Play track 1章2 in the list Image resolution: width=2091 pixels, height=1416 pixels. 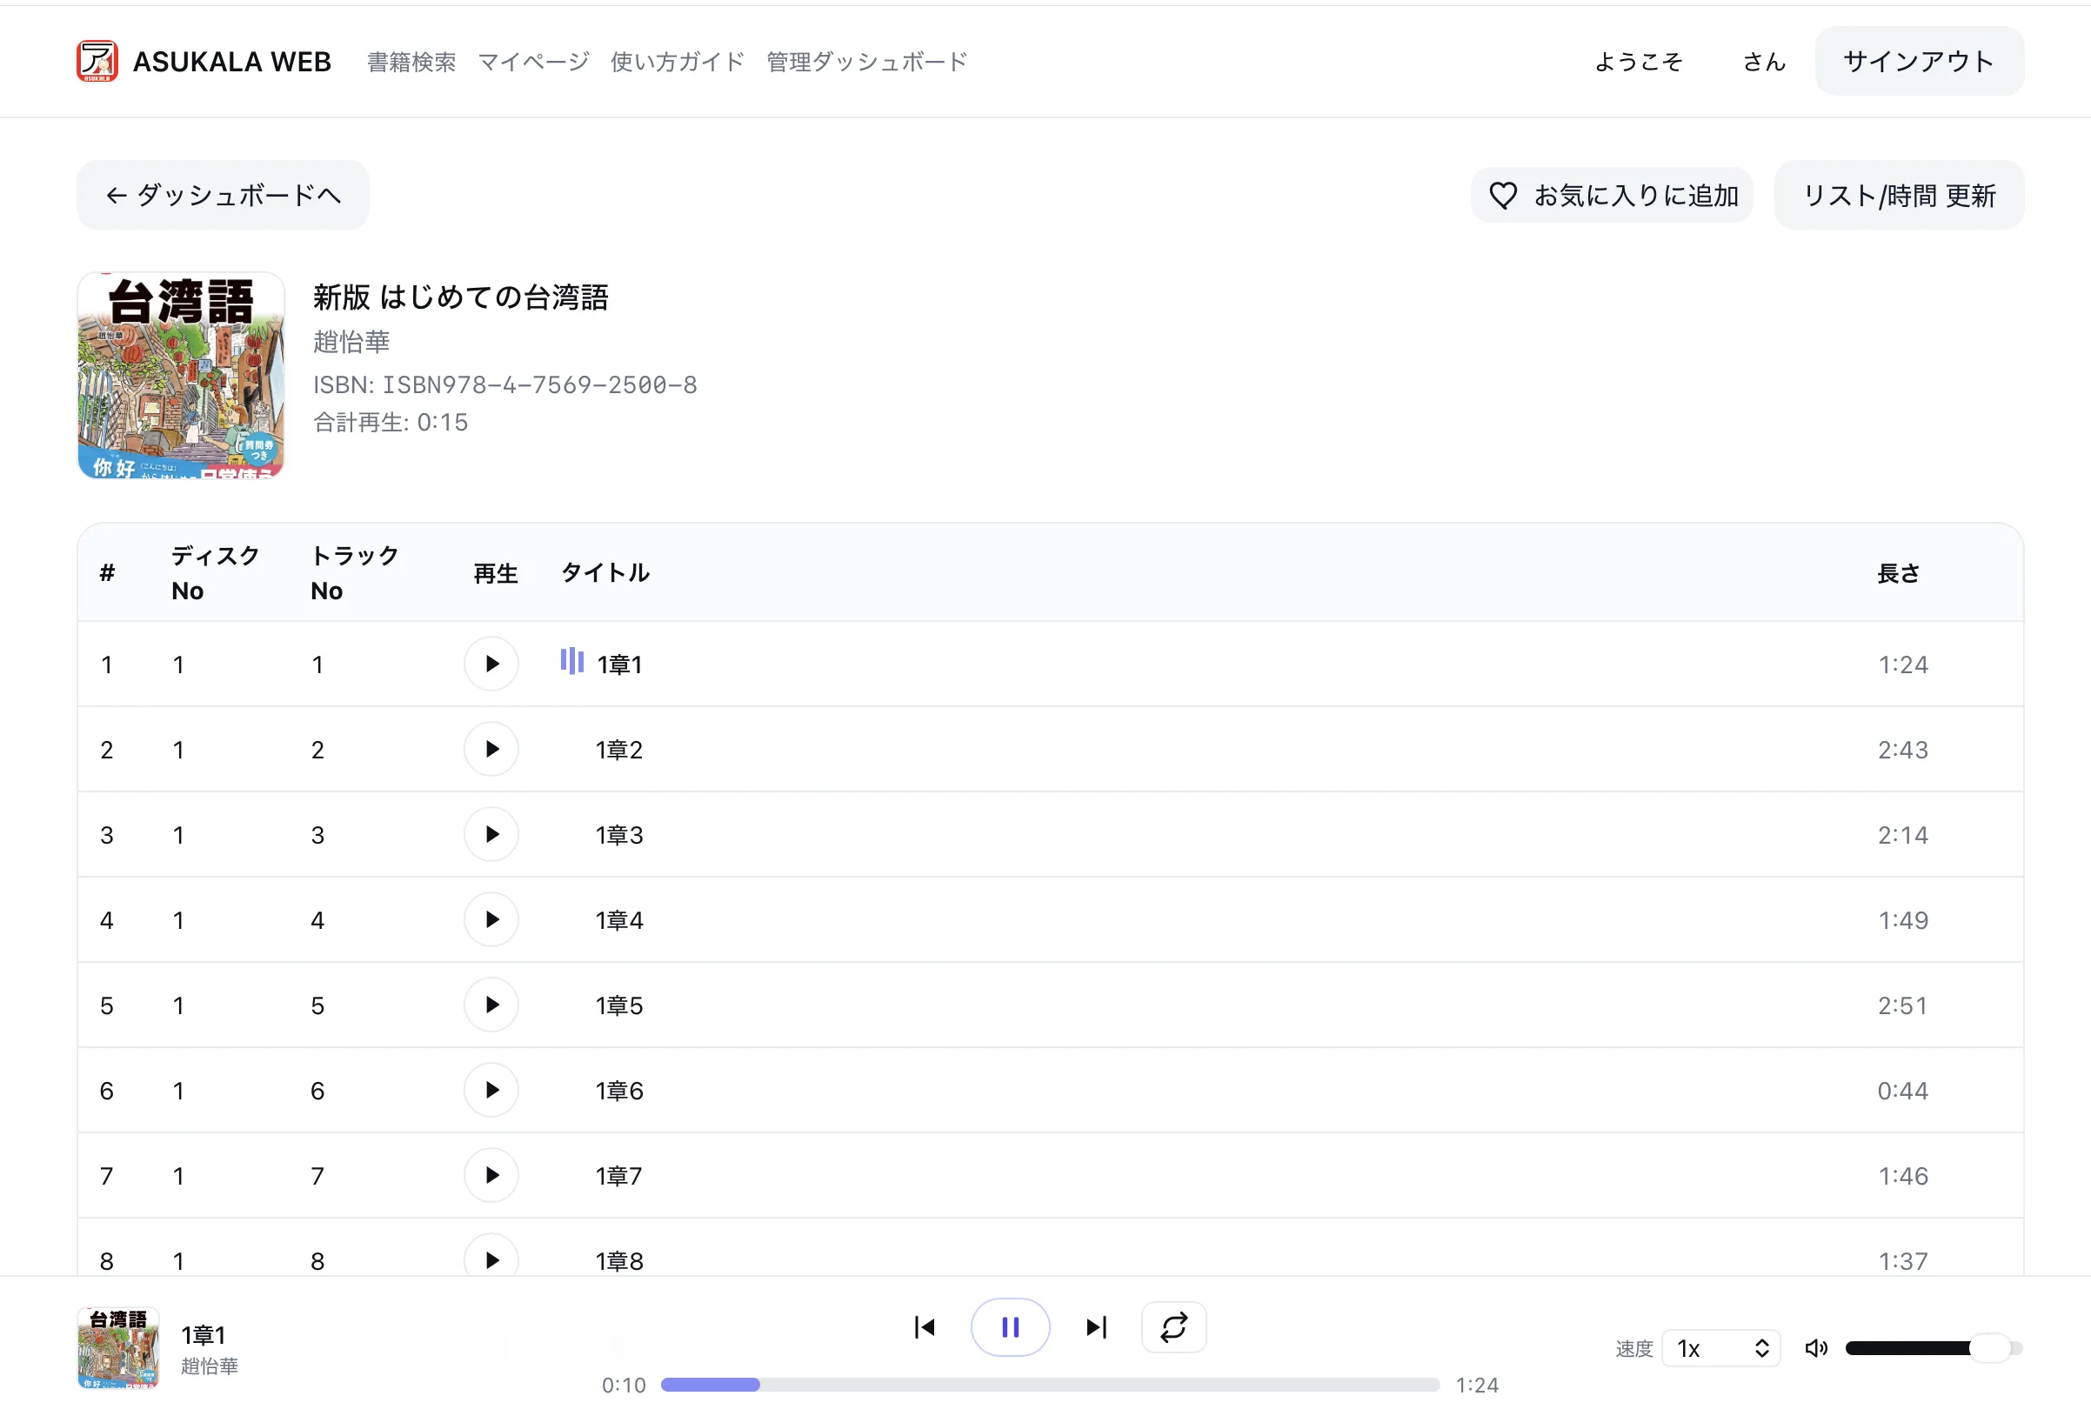click(491, 750)
